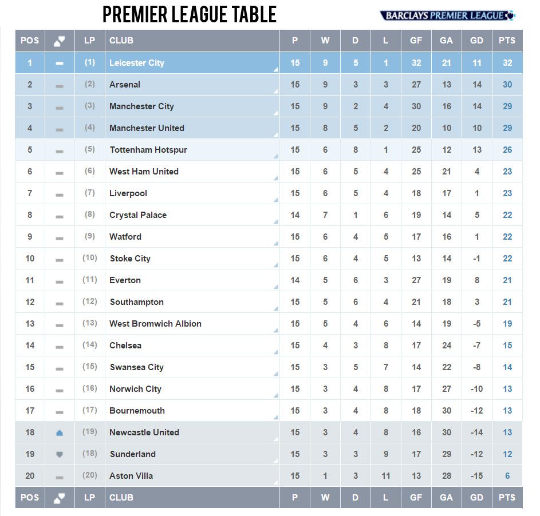Sort table by PTS in top header

(x=507, y=41)
